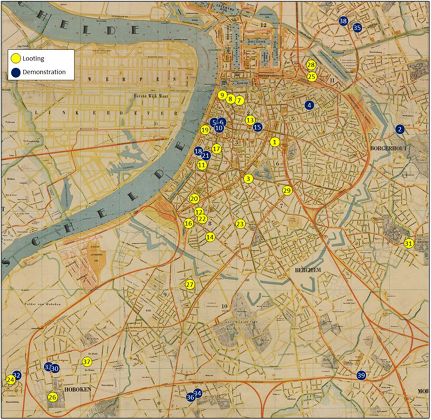Click dark blue Demonstration circle in legend
The image size is (431, 420).
click(x=16, y=72)
